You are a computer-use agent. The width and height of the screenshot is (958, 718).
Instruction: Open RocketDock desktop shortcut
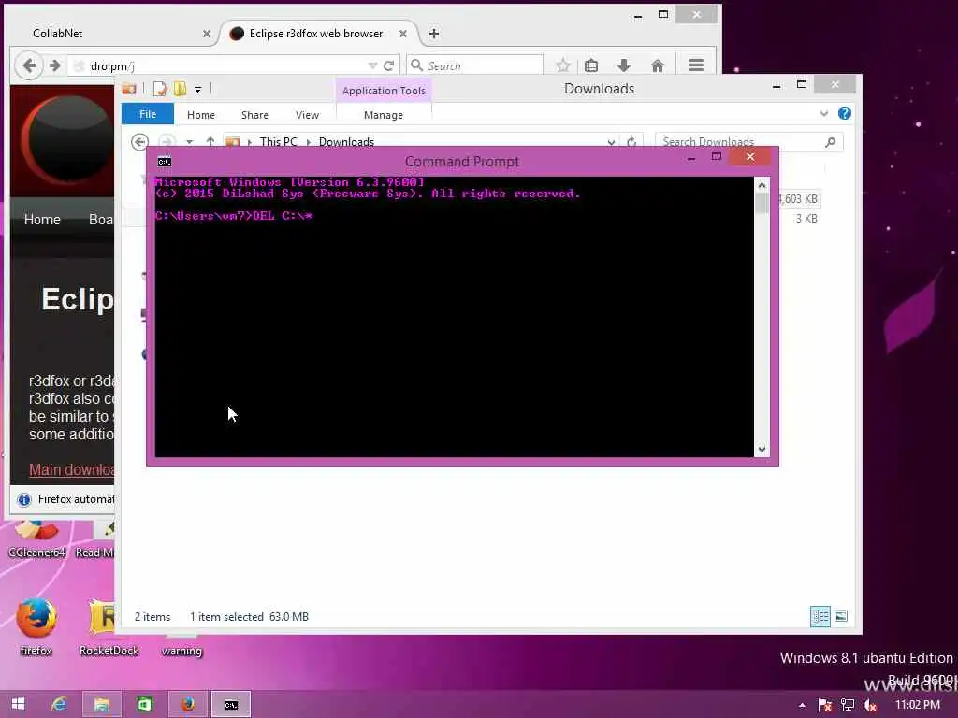109,626
